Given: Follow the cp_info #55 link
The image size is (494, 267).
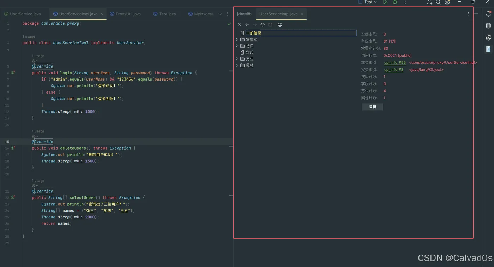Looking at the screenshot, I should coord(395,62).
